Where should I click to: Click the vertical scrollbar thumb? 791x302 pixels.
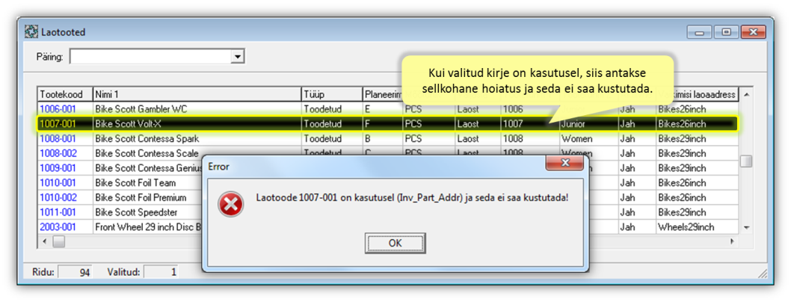coord(746,161)
